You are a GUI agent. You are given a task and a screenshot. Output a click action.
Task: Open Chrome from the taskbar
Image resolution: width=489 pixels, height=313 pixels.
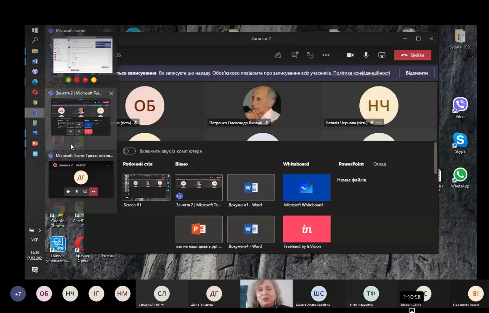[x=35, y=102]
